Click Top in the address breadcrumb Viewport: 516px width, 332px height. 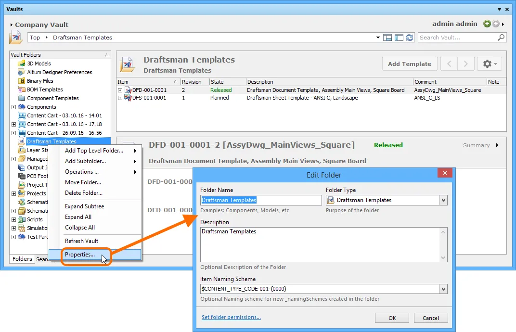(x=35, y=38)
